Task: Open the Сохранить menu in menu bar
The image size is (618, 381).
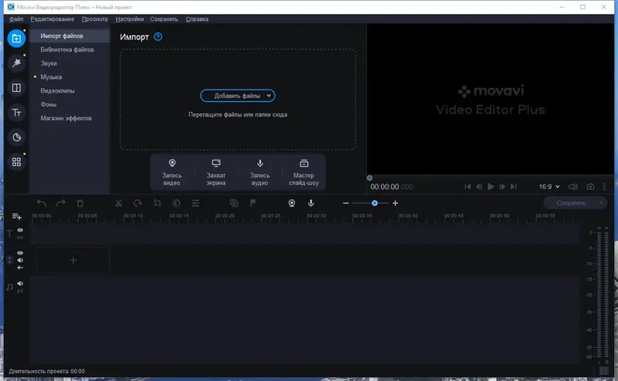Action: (x=164, y=19)
